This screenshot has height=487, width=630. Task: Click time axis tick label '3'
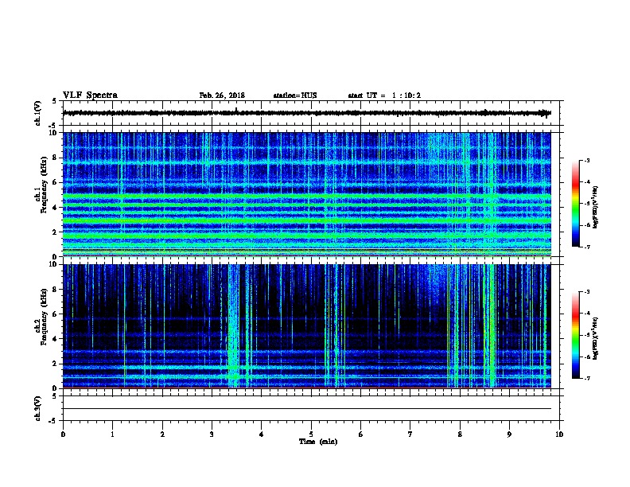(212, 434)
